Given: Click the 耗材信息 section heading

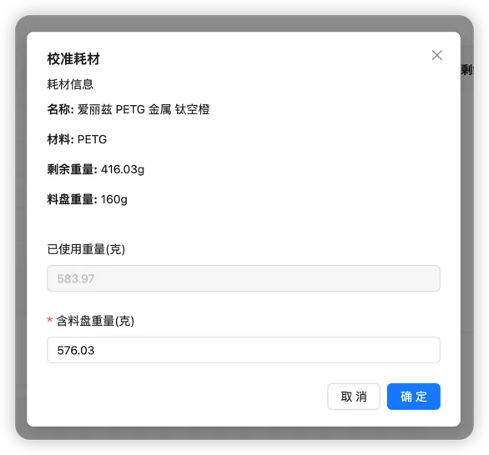Looking at the screenshot, I should coord(70,84).
